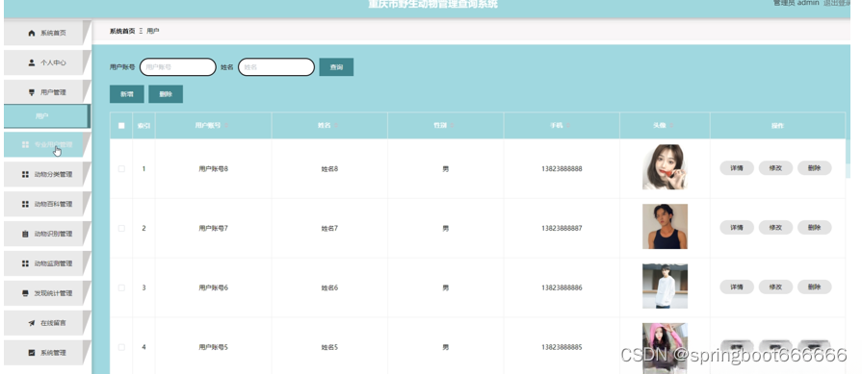Sort the table by 手机 column arrow
This screenshot has width=862, height=374.
568,126
